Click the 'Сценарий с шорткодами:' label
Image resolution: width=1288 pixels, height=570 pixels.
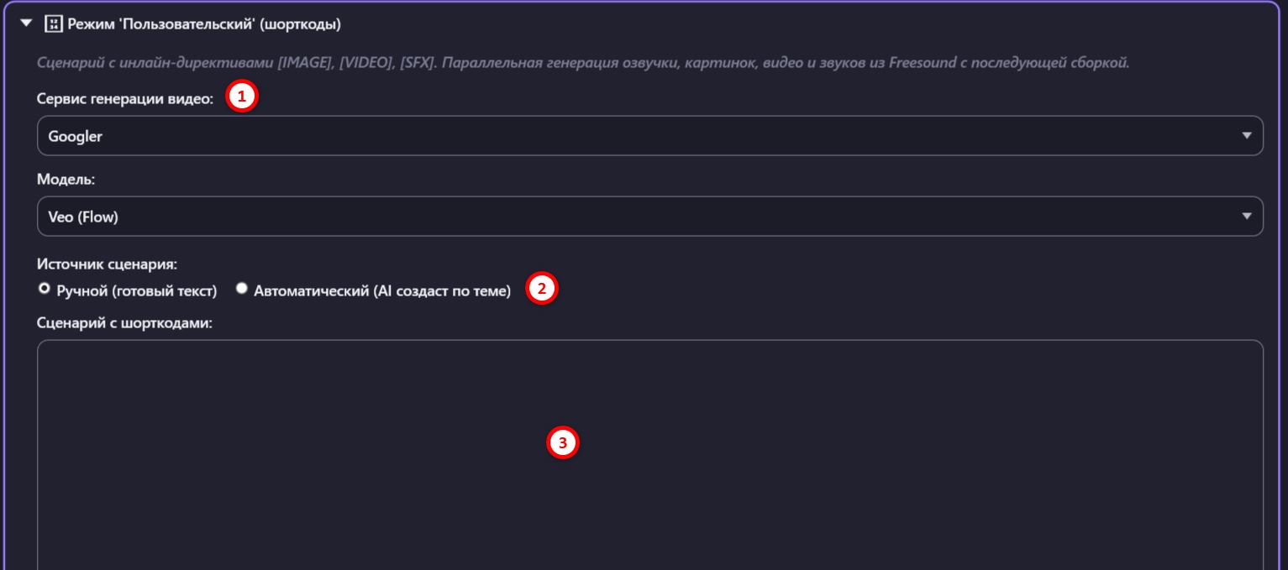pos(124,322)
